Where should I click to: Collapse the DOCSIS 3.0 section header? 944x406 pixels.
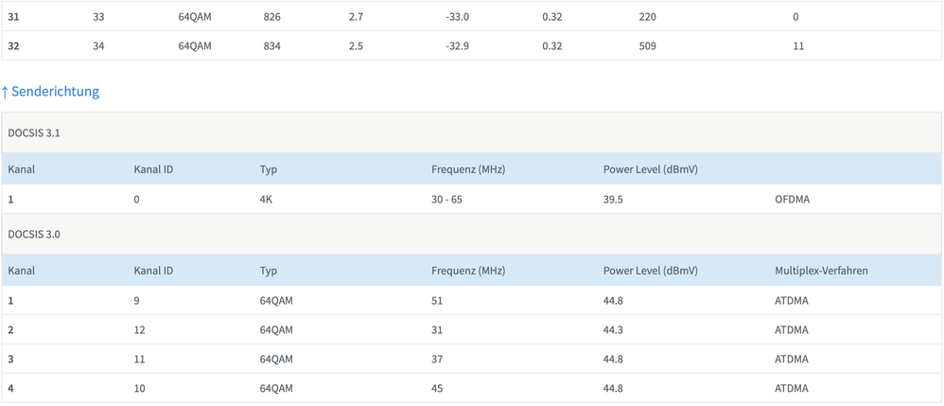(x=34, y=234)
